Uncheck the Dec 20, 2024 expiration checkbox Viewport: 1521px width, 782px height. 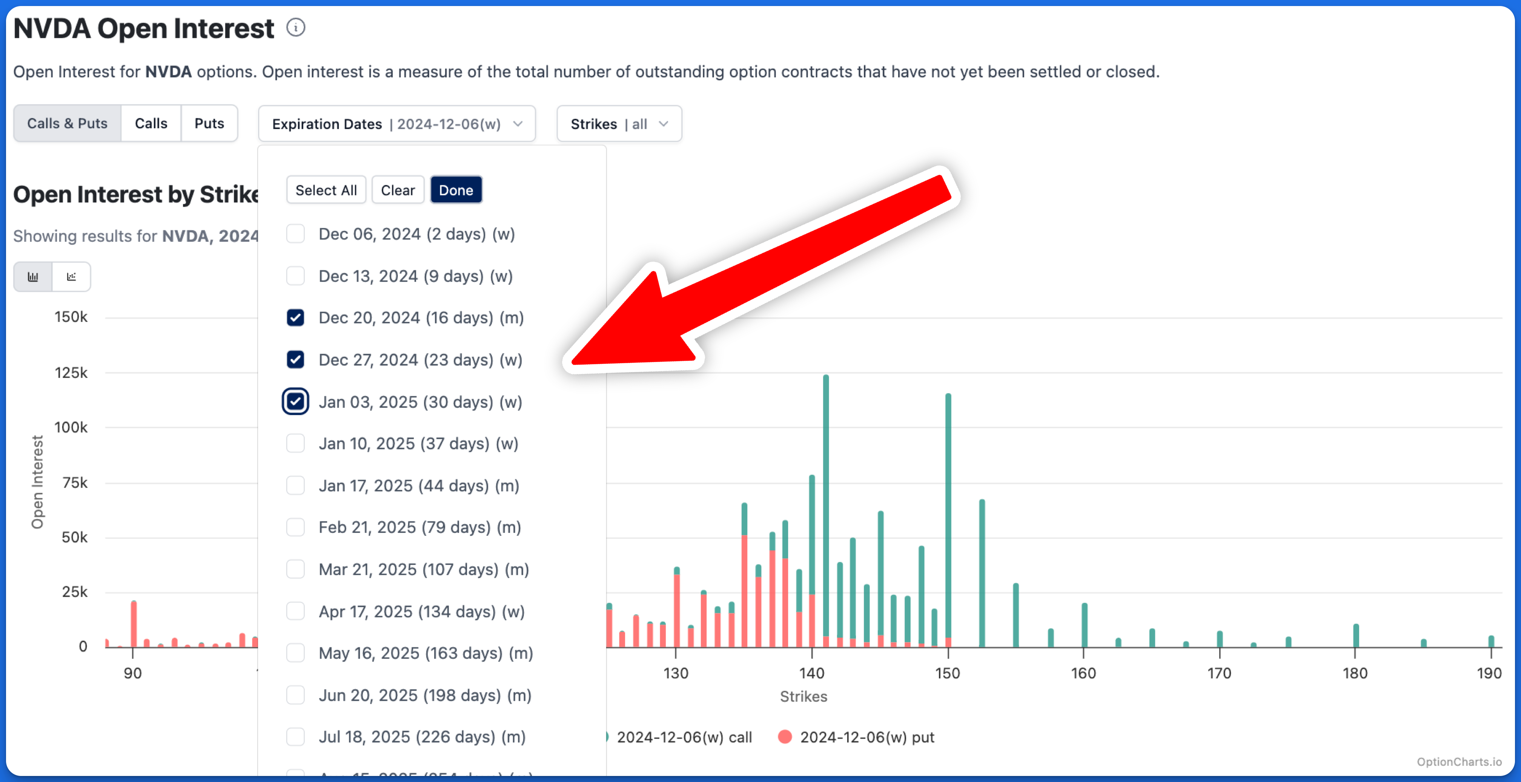pyautogui.click(x=295, y=318)
